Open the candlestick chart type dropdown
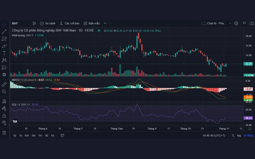Viewport: 255px width, 159px height. pyautogui.click(x=34, y=23)
